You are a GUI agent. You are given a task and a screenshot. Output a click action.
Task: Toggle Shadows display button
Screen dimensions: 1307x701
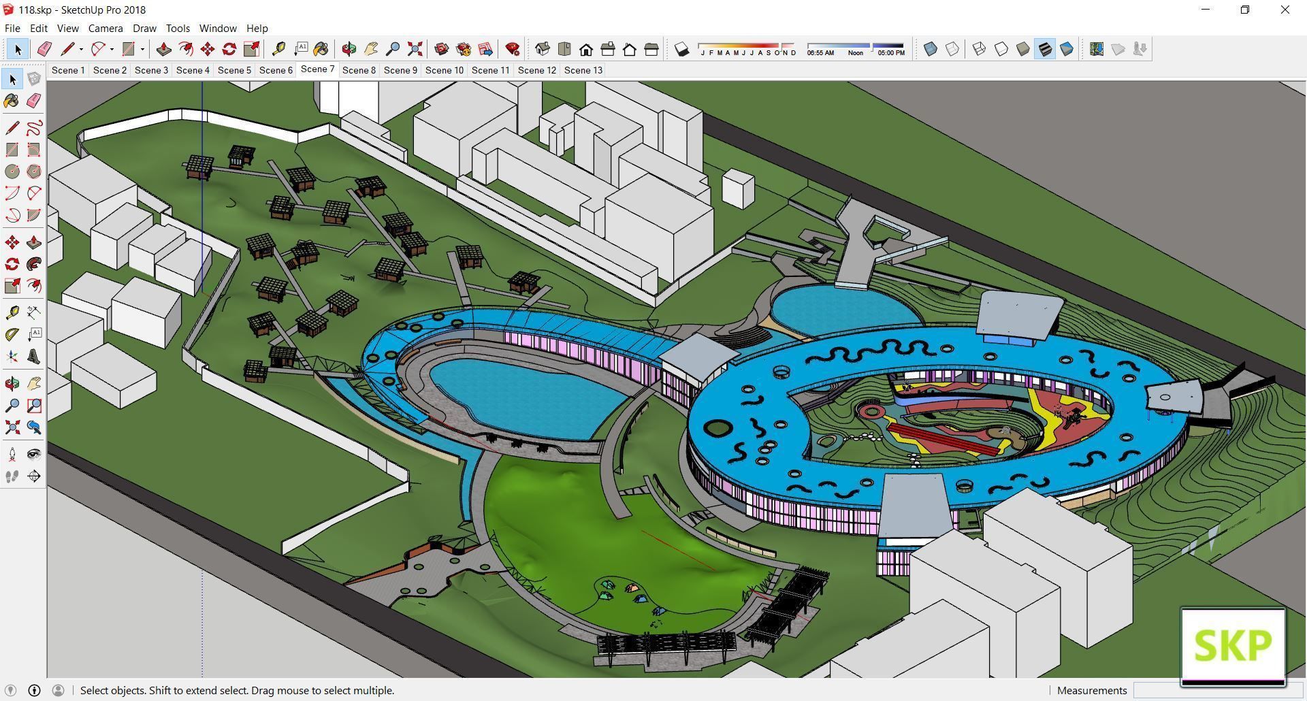pos(681,49)
